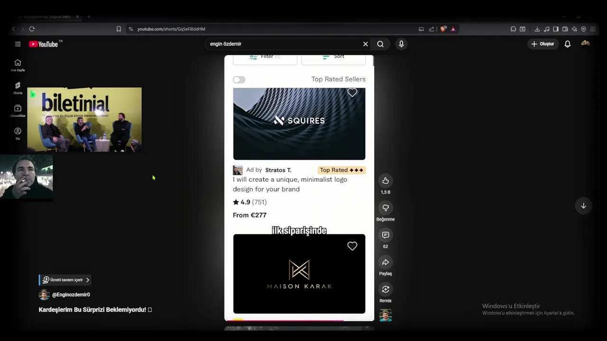This screenshot has width=607, height=341.
Task: Favorite the Maison Karak listing heart
Action: [x=352, y=246]
